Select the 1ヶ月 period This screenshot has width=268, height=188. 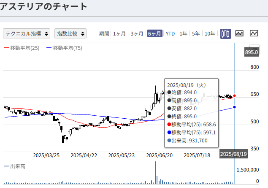[x=119, y=33]
